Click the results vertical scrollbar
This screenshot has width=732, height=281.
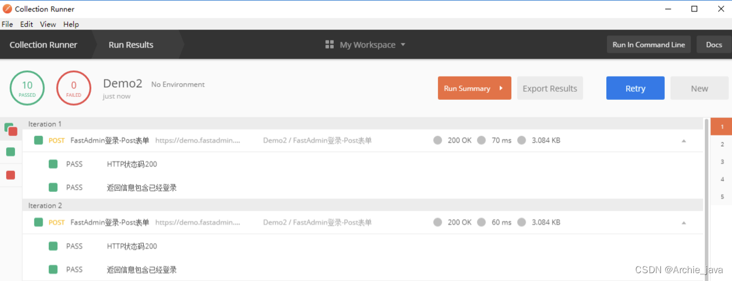tap(706, 199)
